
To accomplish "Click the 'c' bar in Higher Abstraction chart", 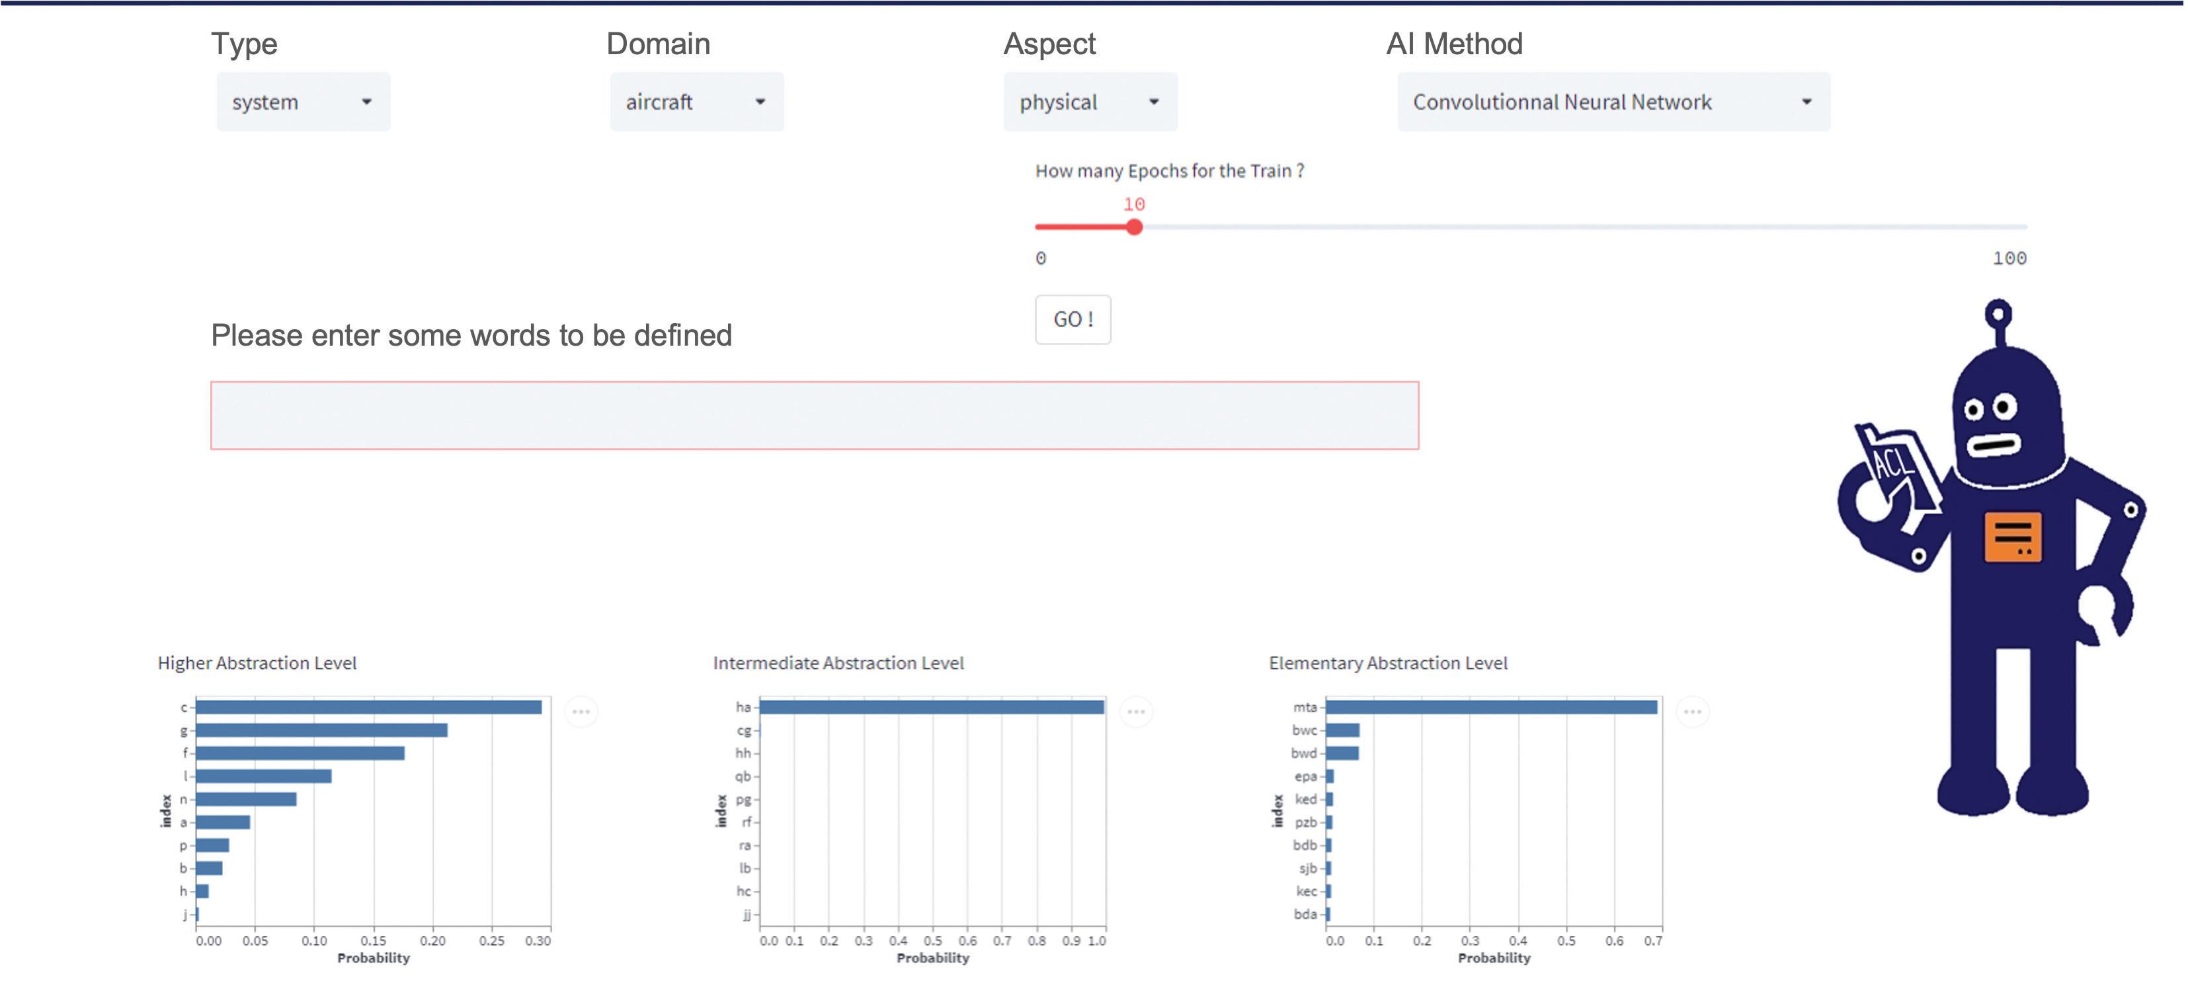I will point(368,707).
